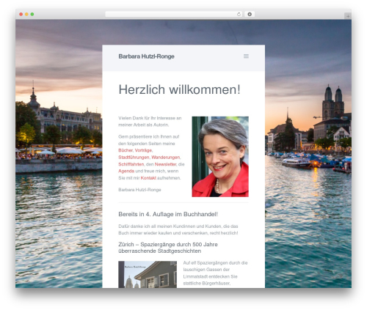
Task: Open the Vorträge link
Action: 143,150
